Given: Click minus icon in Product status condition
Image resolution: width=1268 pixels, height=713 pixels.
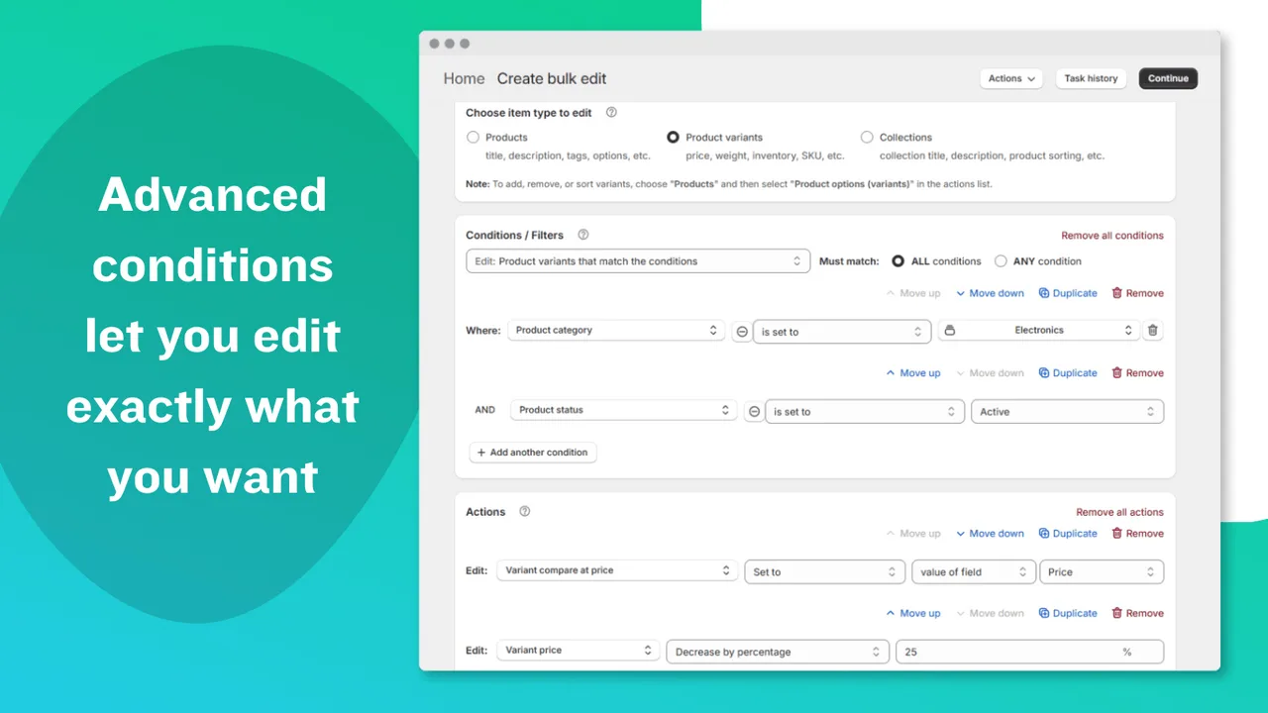Looking at the screenshot, I should click(x=755, y=412).
